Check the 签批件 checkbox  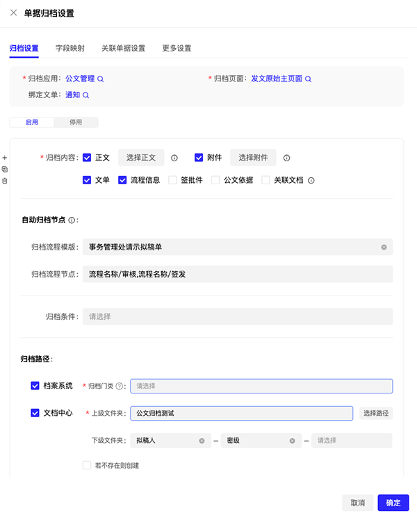point(173,180)
